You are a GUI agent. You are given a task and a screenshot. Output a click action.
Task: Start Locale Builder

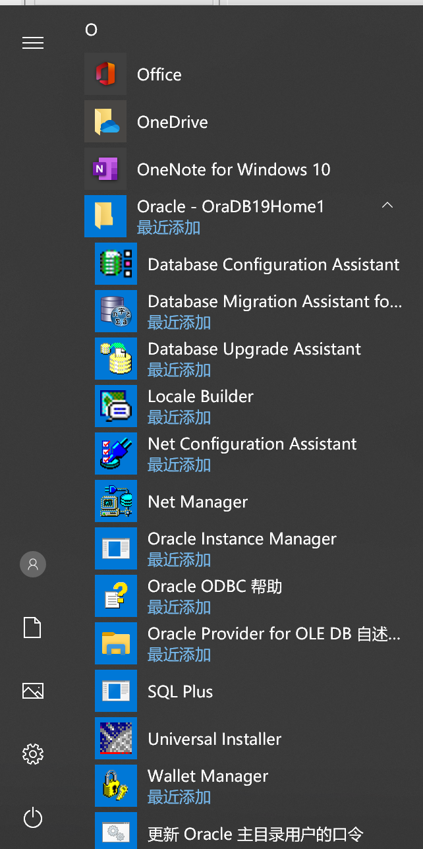[200, 396]
